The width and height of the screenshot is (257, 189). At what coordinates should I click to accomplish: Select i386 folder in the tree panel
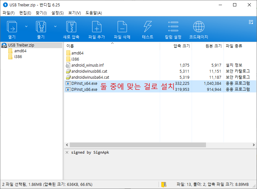tap(18, 57)
